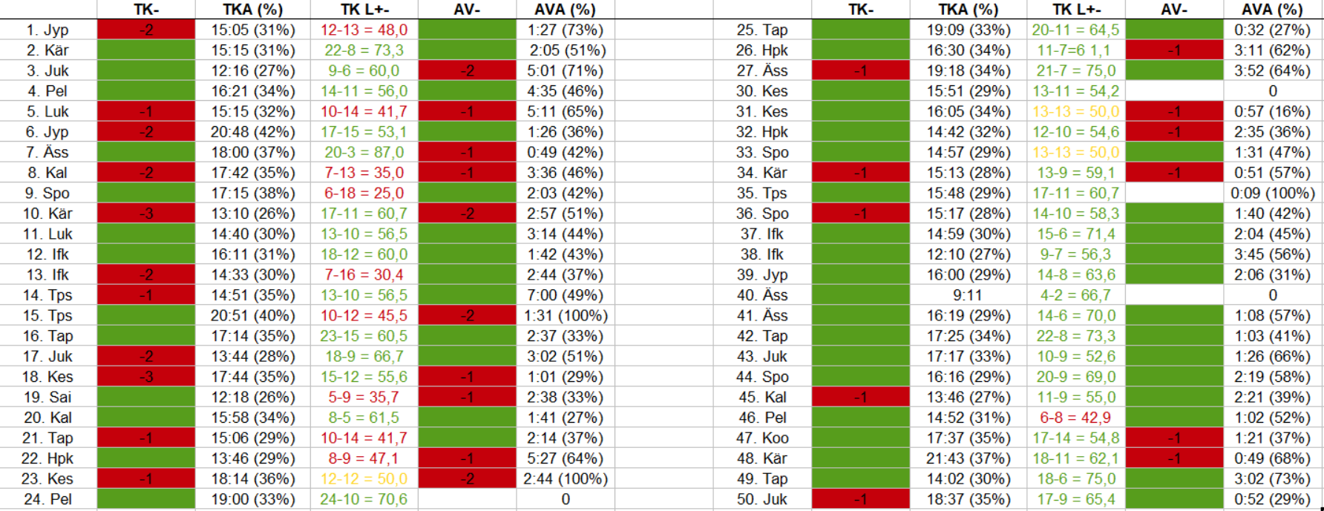Click the 20:48 (42%) cell

pos(252,132)
